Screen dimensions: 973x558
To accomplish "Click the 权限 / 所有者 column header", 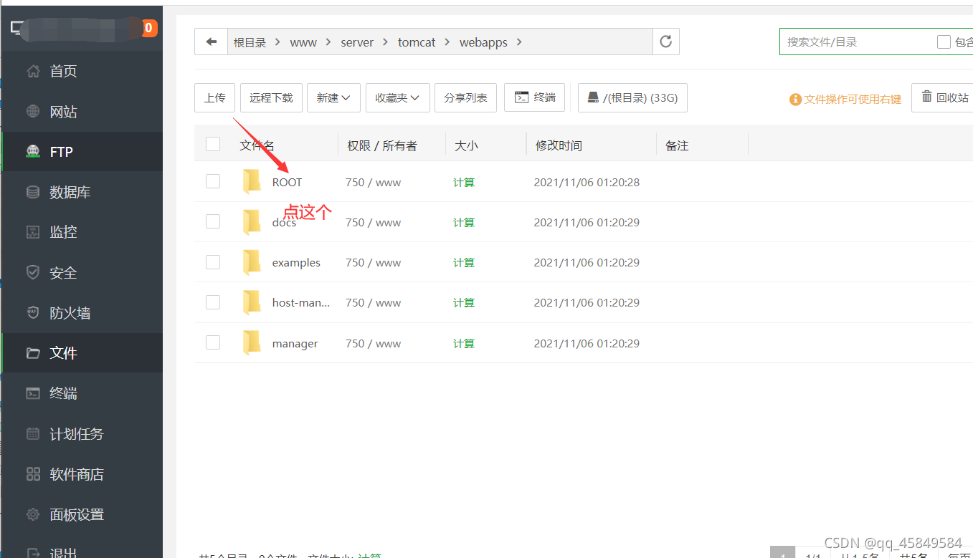I will coord(382,145).
